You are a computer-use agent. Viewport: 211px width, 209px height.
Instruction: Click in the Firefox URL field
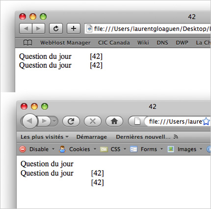175,122
